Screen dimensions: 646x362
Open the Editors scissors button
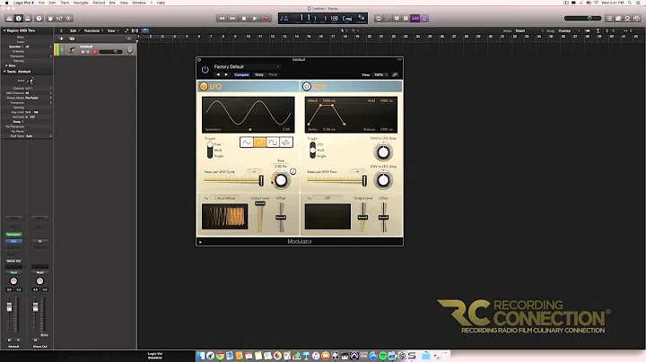pos(69,18)
